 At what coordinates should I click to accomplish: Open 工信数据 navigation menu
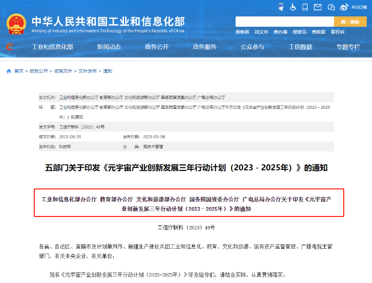[301, 47]
